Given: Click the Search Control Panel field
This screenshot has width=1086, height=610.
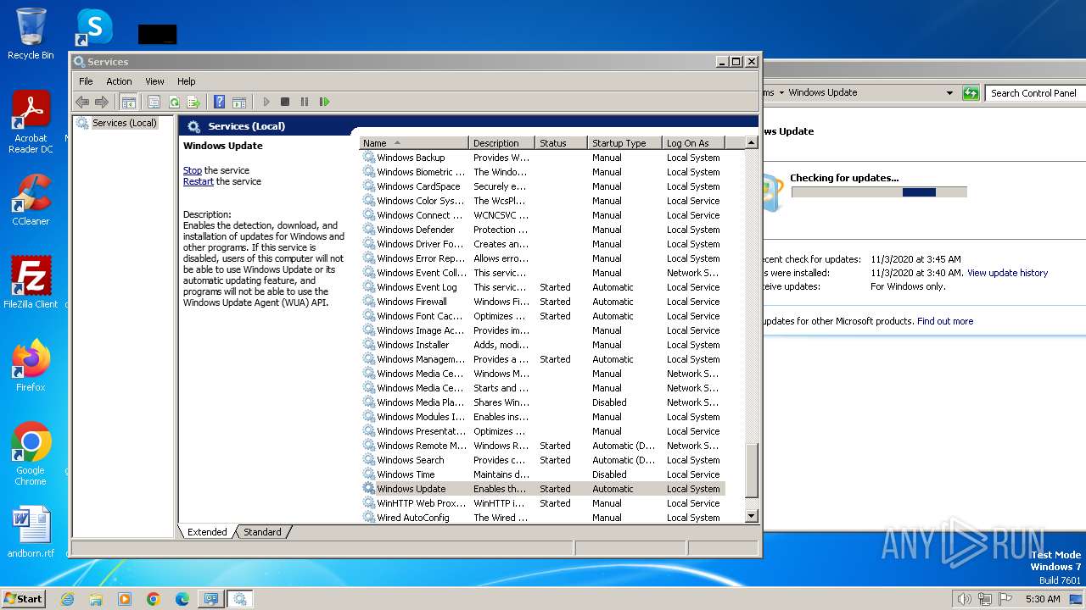Looking at the screenshot, I should click(x=1033, y=93).
